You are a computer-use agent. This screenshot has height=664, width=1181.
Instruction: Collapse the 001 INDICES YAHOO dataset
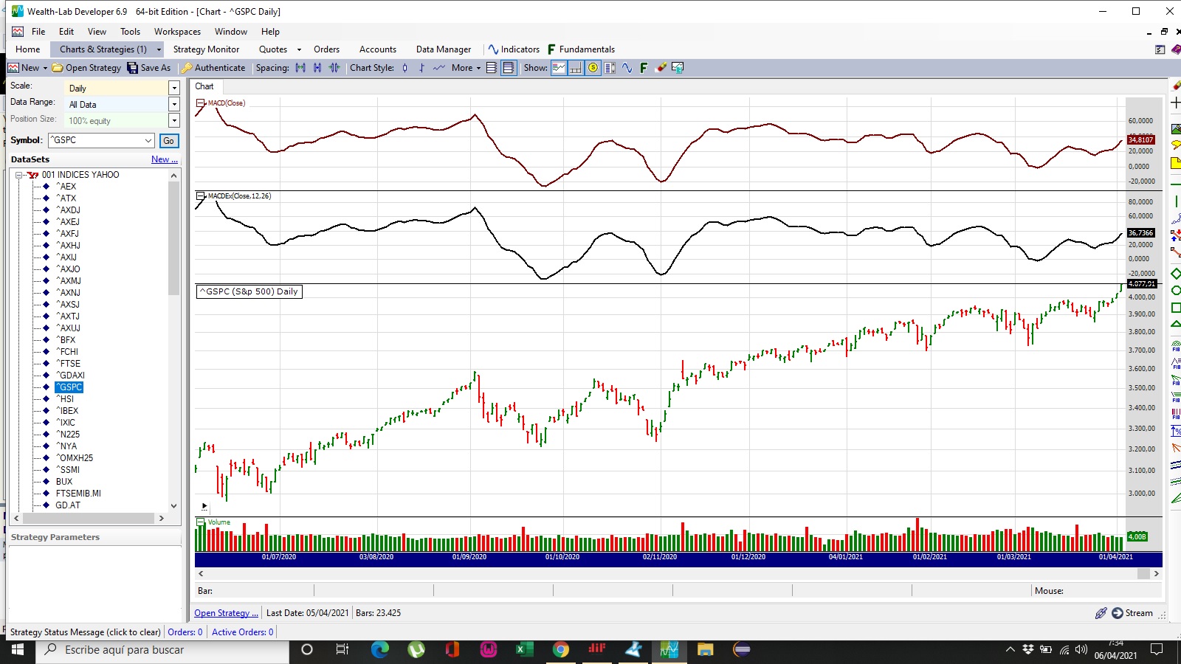[19, 175]
